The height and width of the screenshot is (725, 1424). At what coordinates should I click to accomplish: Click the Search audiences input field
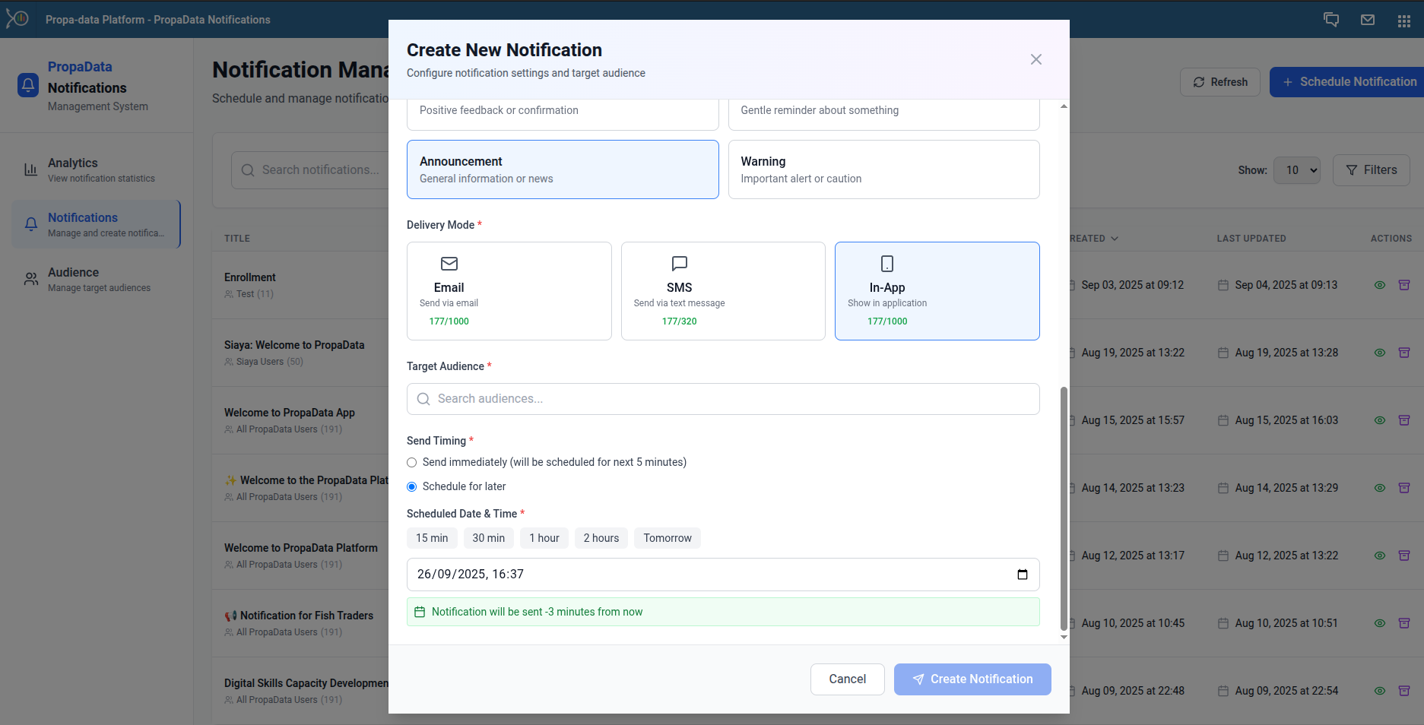pyautogui.click(x=722, y=398)
